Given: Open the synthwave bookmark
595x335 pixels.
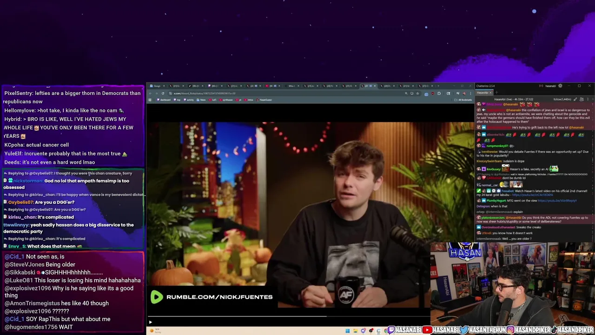Looking at the screenshot, I should [226, 100].
